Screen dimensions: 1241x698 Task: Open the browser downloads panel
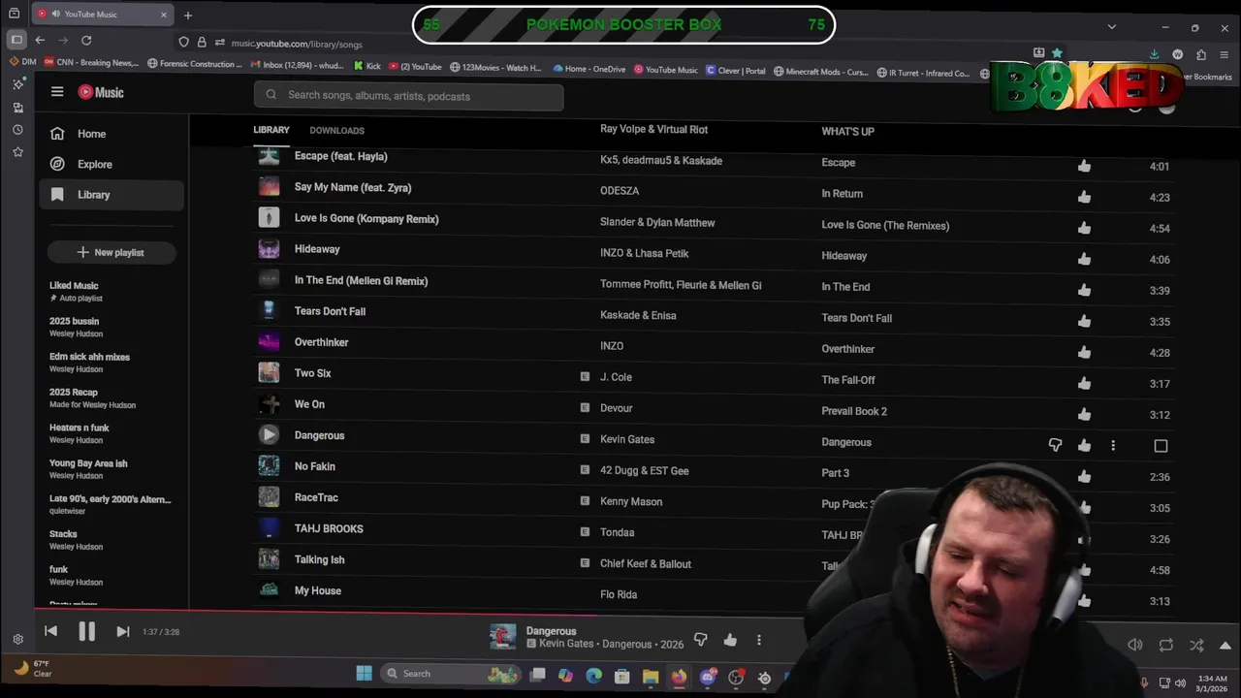1154,54
